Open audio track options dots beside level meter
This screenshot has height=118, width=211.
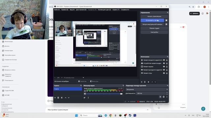tap(85, 91)
